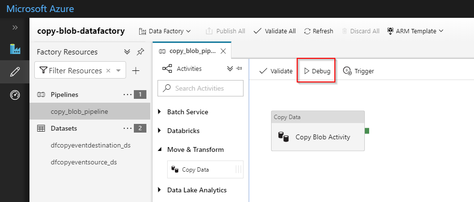Screen dimensions: 474x202
Task: Collapse all Activities with double chevron
Action: (230, 69)
